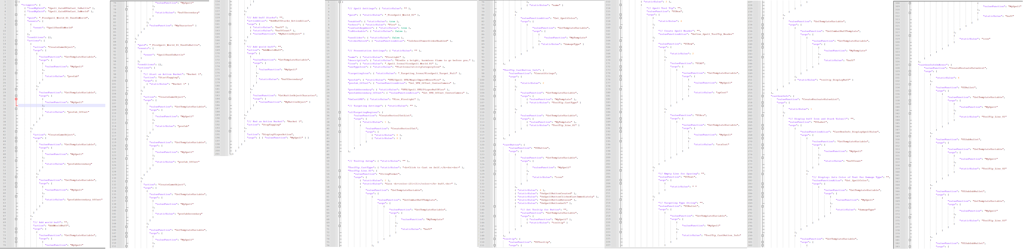The width and height of the screenshot is (1023, 249).
Task: Click the "true" value on the enabled line
Action: [x=392, y=21]
